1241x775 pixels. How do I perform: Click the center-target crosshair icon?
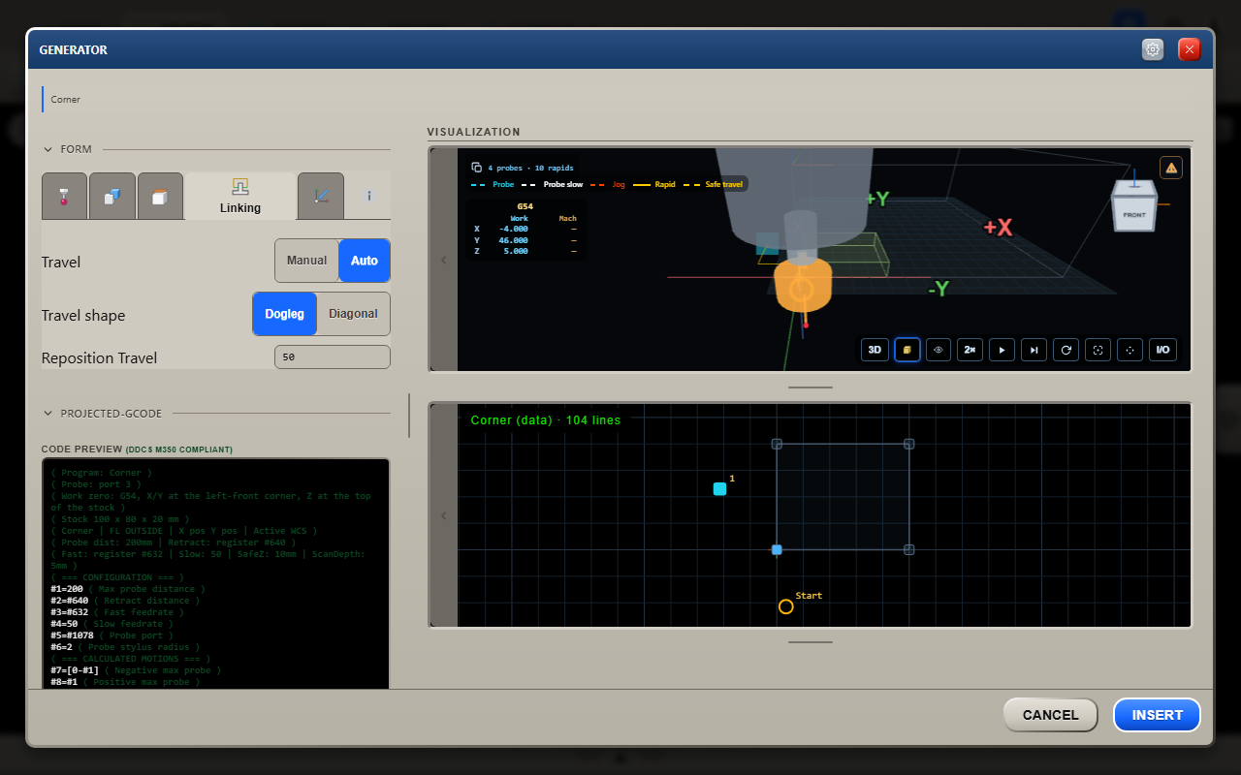[x=1130, y=350]
